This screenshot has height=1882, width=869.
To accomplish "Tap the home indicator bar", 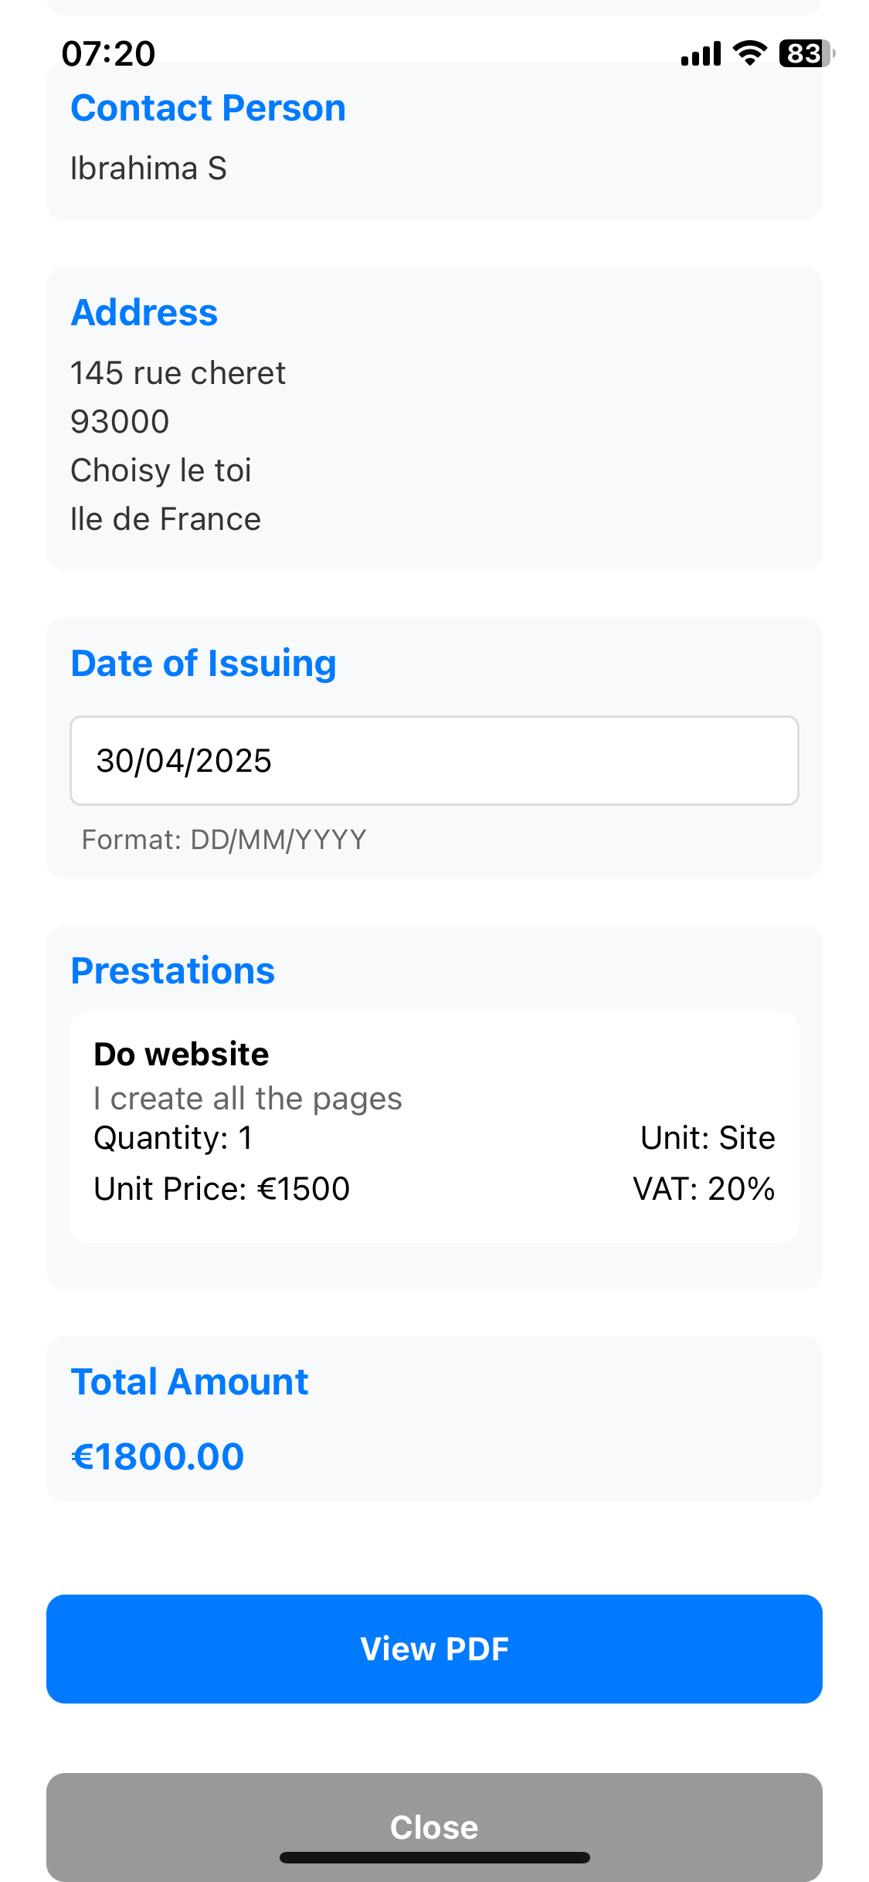I will click(x=434, y=1857).
